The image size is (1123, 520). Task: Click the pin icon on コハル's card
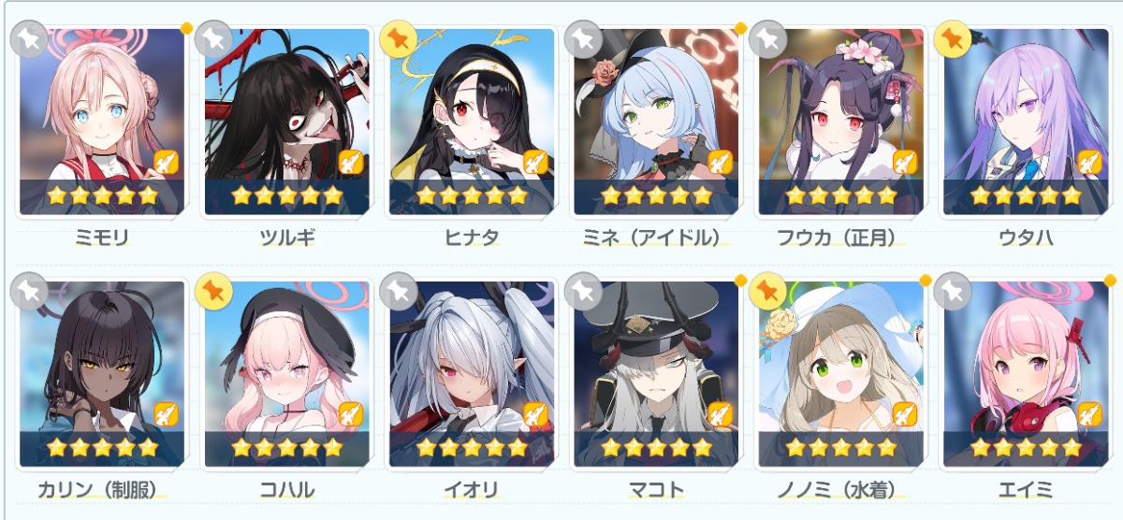(x=214, y=292)
